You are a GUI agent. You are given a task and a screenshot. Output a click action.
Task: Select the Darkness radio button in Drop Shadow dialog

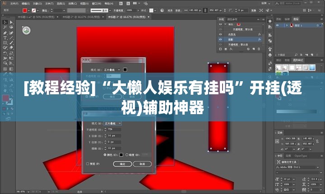tap(127, 155)
